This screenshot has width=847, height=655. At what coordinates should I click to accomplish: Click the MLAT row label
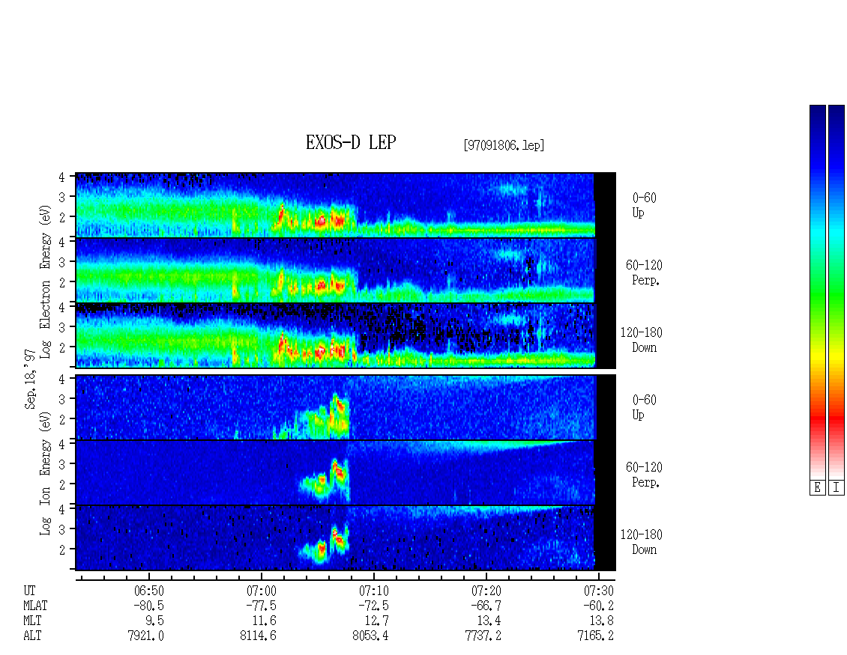point(35,606)
